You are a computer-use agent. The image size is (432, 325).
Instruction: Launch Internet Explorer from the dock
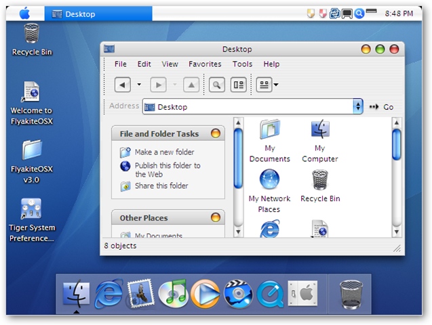(109, 293)
